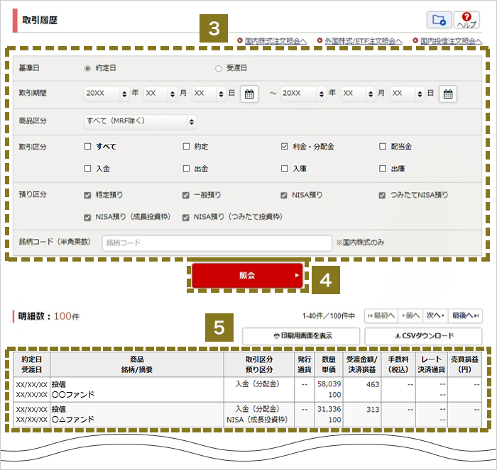
Task: Check the 出金 checkbox
Action: pos(186,169)
